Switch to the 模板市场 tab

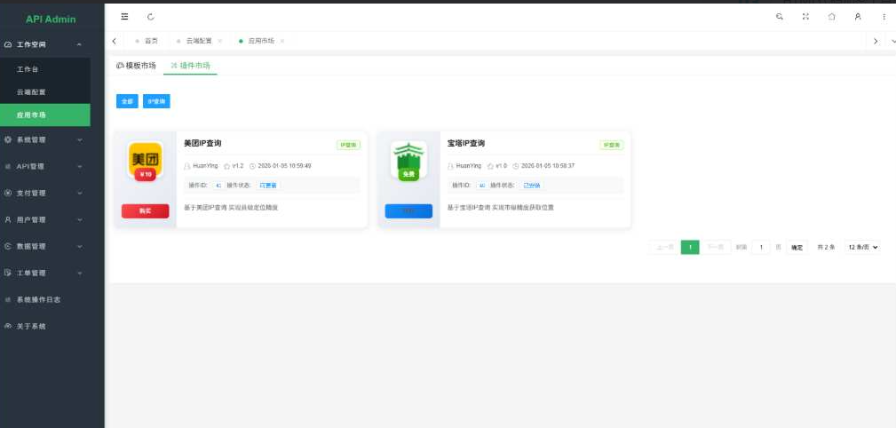136,66
